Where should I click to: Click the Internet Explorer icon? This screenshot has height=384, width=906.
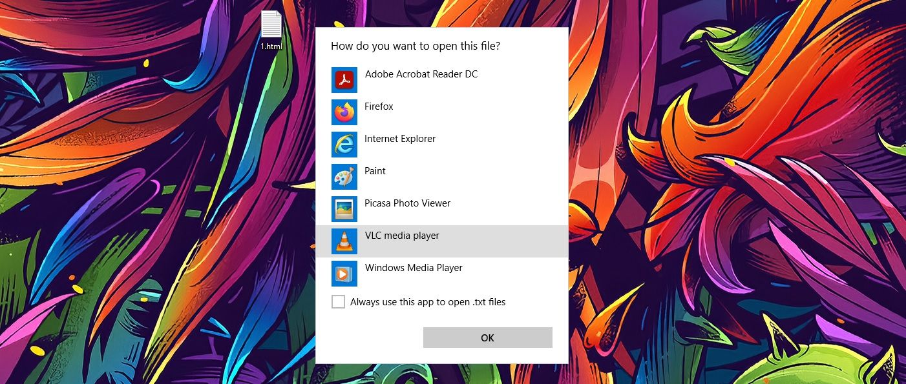click(344, 145)
